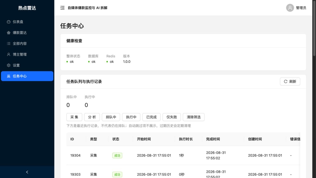Click 清除筛选 to reset filters
The width and height of the screenshot is (316, 178).
[x=194, y=117]
